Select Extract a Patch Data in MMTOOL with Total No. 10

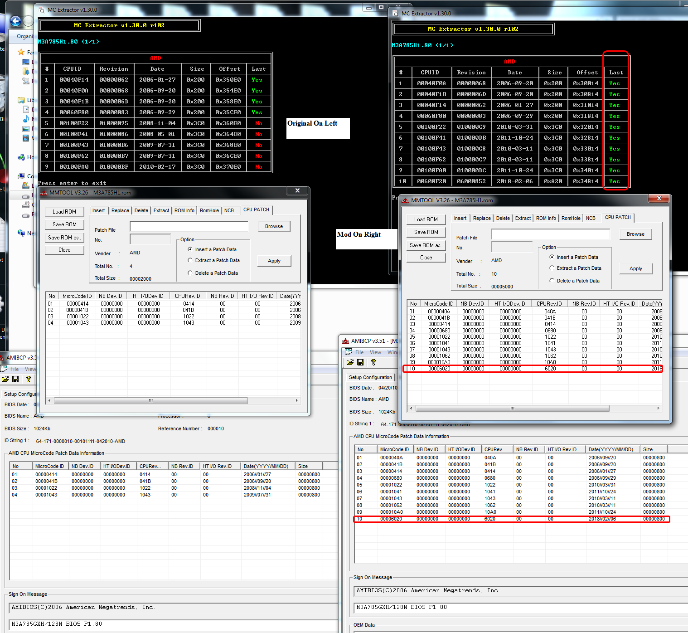pyautogui.click(x=575, y=268)
